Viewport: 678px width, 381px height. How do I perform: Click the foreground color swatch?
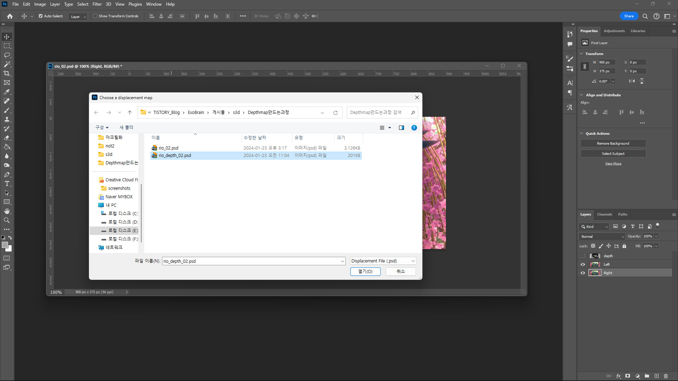(5, 245)
